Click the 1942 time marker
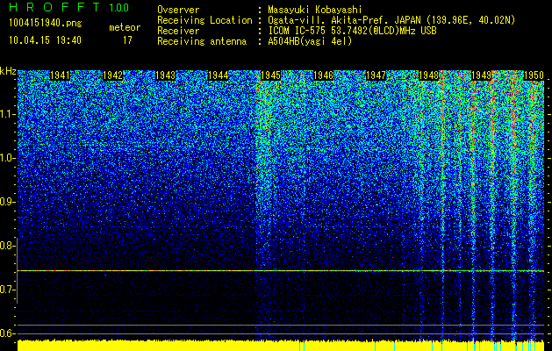 [112, 75]
